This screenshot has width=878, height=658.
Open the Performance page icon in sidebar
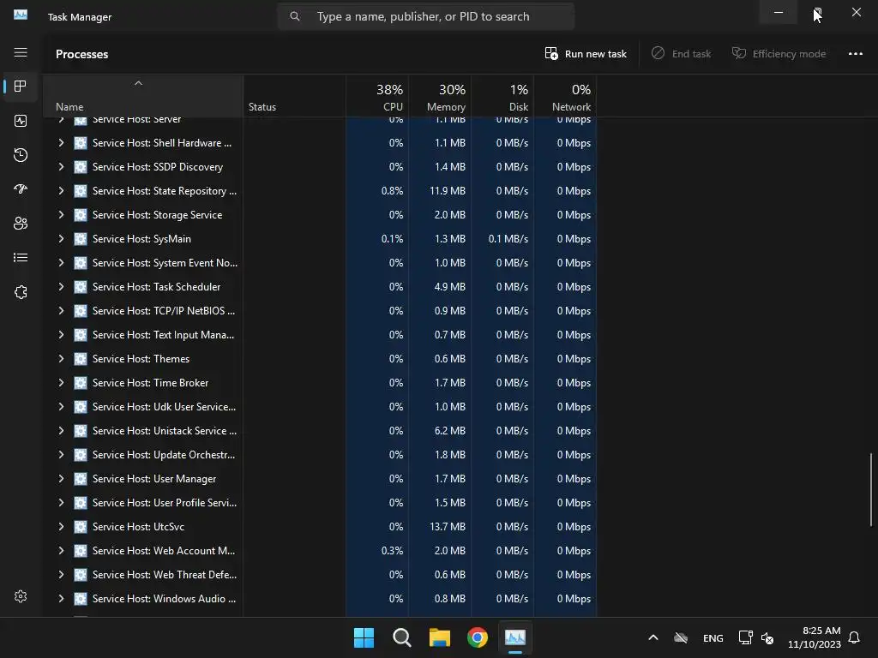point(21,121)
